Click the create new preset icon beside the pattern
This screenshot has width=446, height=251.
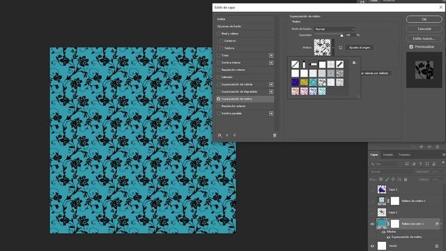341,47
